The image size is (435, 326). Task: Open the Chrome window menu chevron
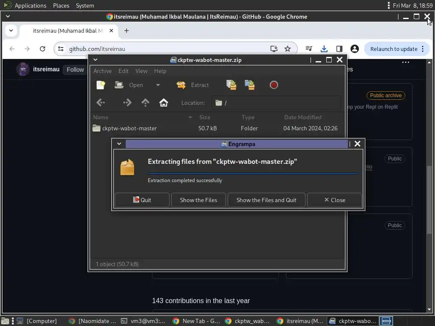coord(8,17)
